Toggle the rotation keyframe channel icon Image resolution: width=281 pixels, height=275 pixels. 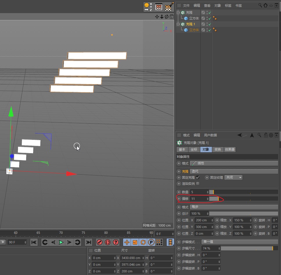143,242
